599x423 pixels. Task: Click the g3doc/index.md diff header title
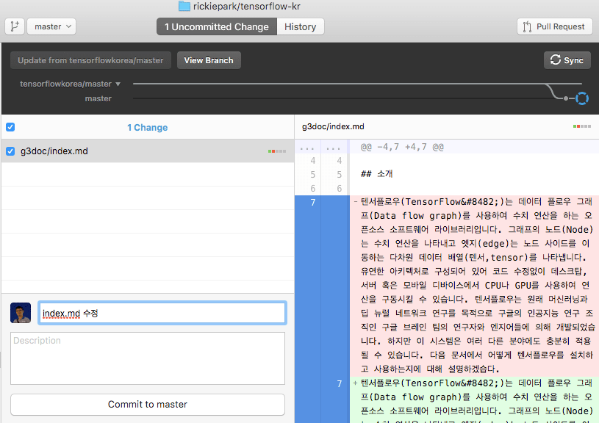(x=333, y=126)
